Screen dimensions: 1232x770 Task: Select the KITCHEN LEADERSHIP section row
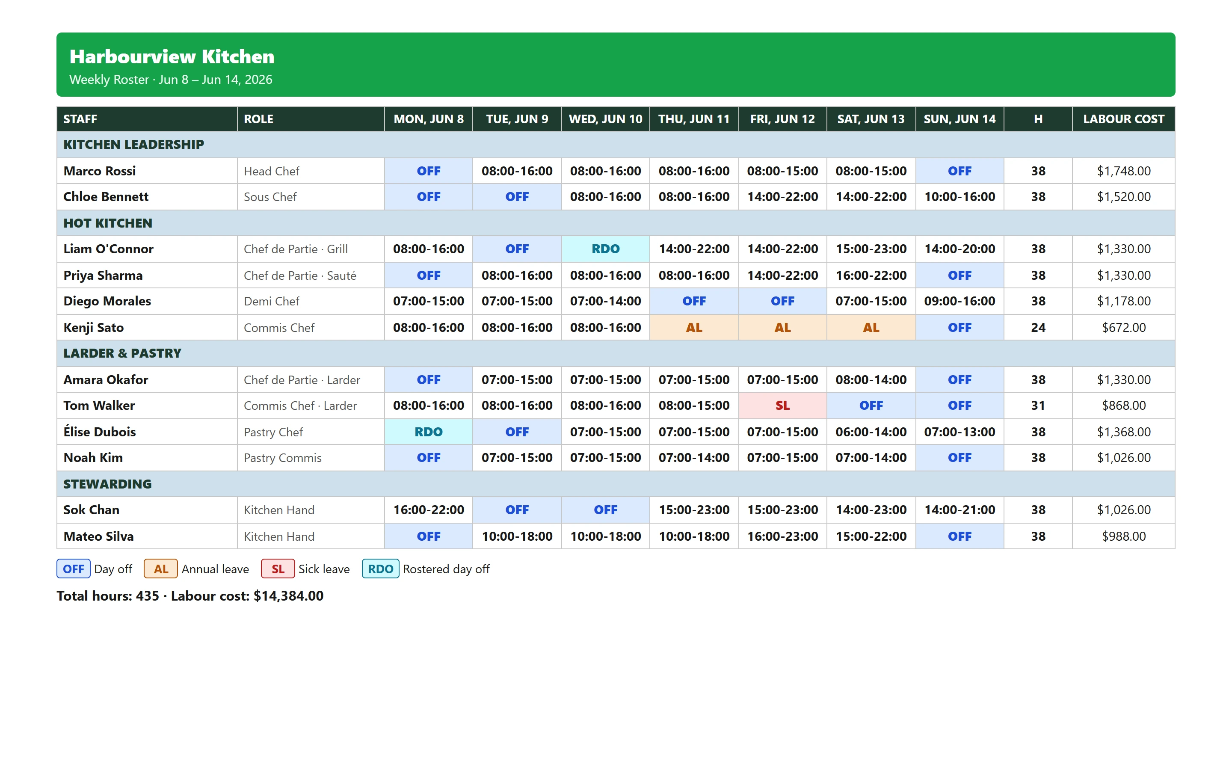616,145
